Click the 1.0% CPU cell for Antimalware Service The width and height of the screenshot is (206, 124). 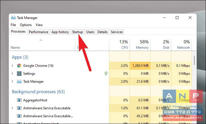[x=119, y=108]
